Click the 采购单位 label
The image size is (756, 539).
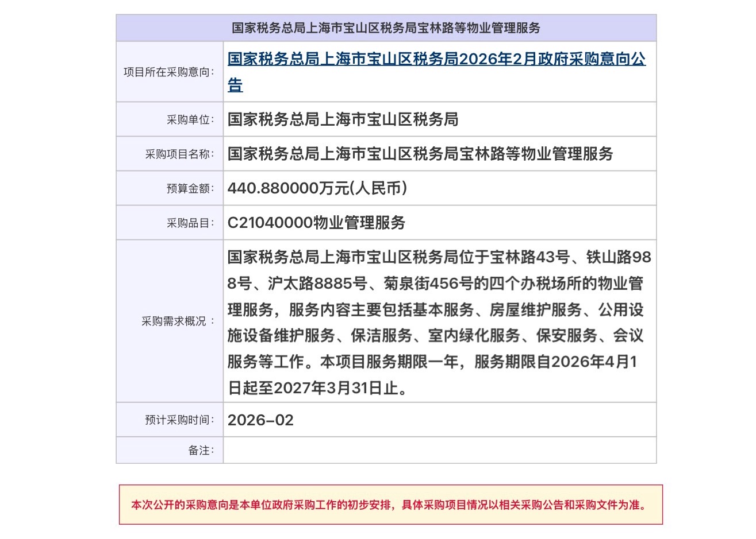pyautogui.click(x=190, y=120)
